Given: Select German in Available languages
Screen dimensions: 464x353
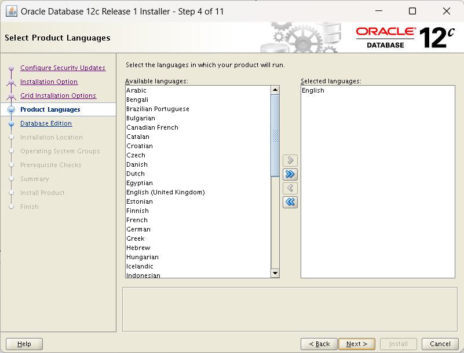Looking at the screenshot, I should (198, 229).
